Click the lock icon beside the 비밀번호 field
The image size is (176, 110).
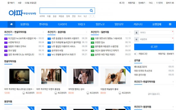[136, 39]
